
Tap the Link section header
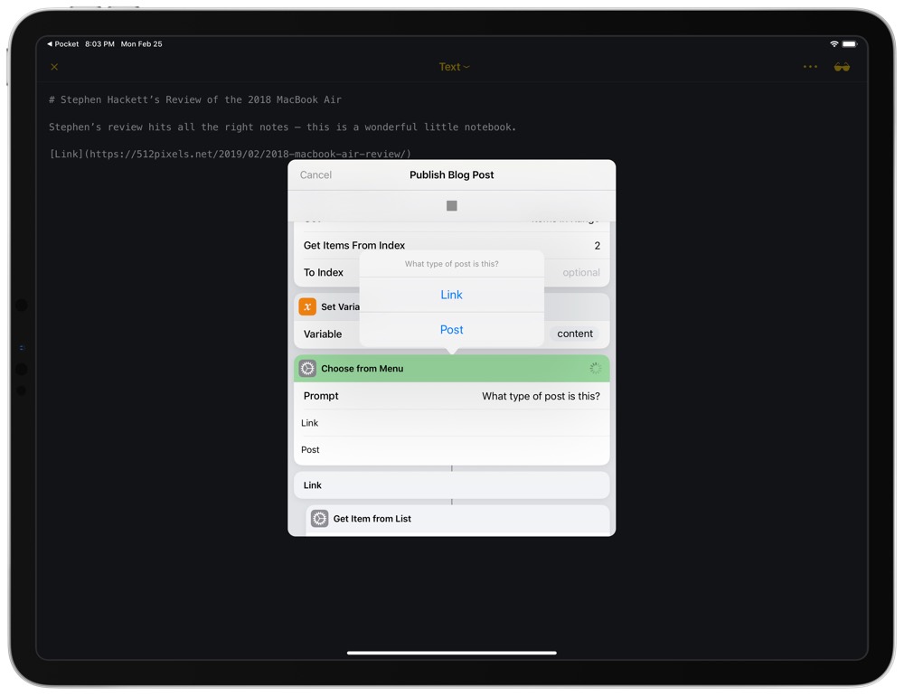pos(451,485)
